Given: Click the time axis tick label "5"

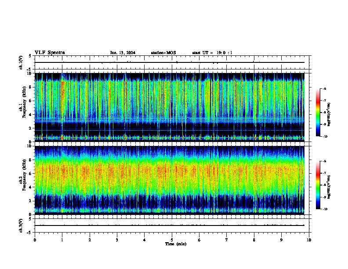Looking at the screenshot, I should 172,240.
